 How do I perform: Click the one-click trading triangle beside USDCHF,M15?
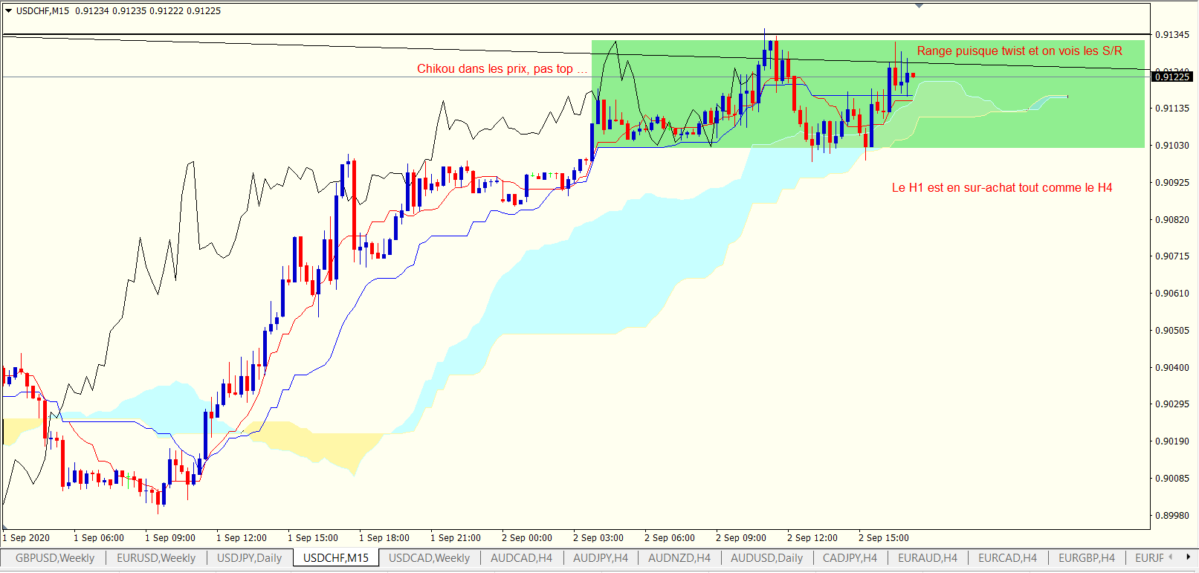click(x=9, y=11)
